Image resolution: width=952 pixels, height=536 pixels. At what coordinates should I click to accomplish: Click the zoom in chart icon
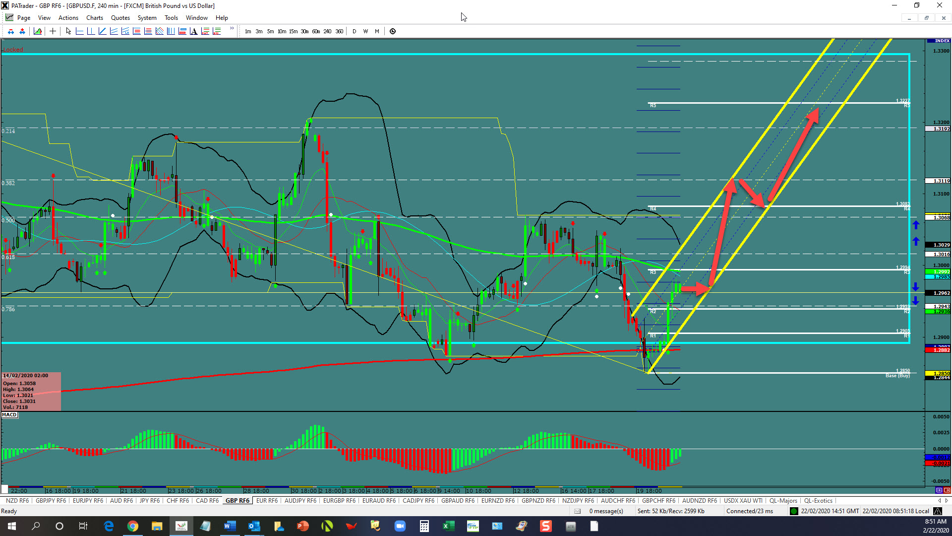22,31
